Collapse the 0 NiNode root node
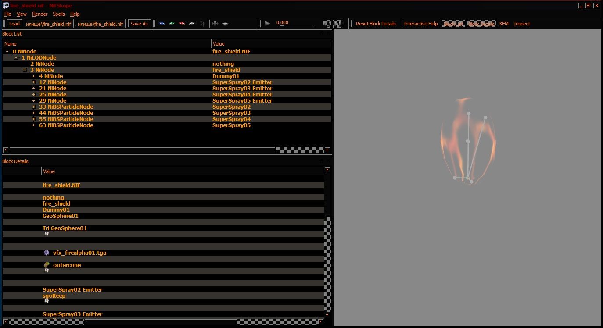The height and width of the screenshot is (328, 603). point(7,51)
